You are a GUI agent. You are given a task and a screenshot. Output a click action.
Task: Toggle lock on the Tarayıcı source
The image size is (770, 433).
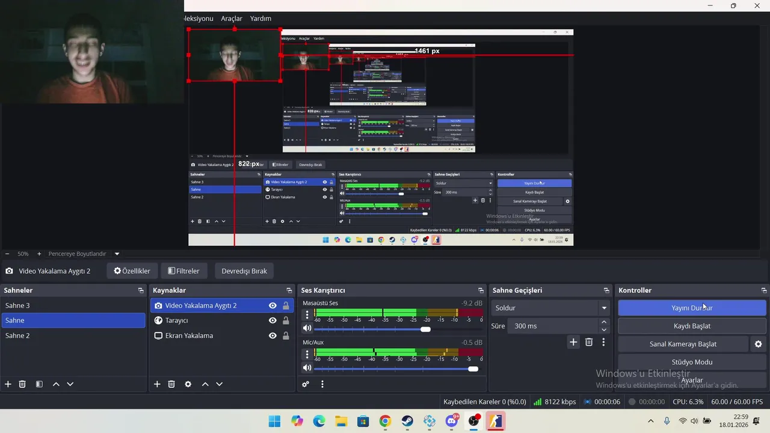click(286, 321)
